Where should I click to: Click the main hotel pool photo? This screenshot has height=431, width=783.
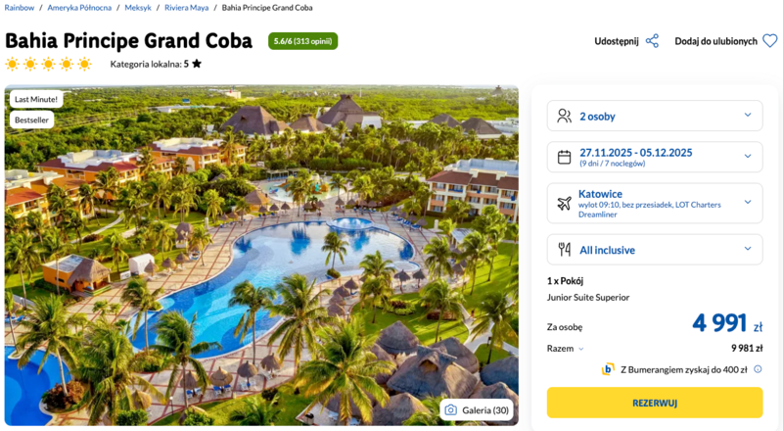pos(261,255)
